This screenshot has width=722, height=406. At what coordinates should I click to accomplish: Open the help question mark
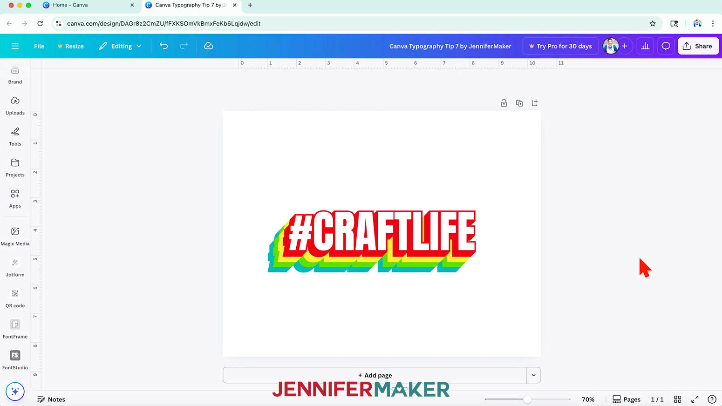(x=712, y=399)
